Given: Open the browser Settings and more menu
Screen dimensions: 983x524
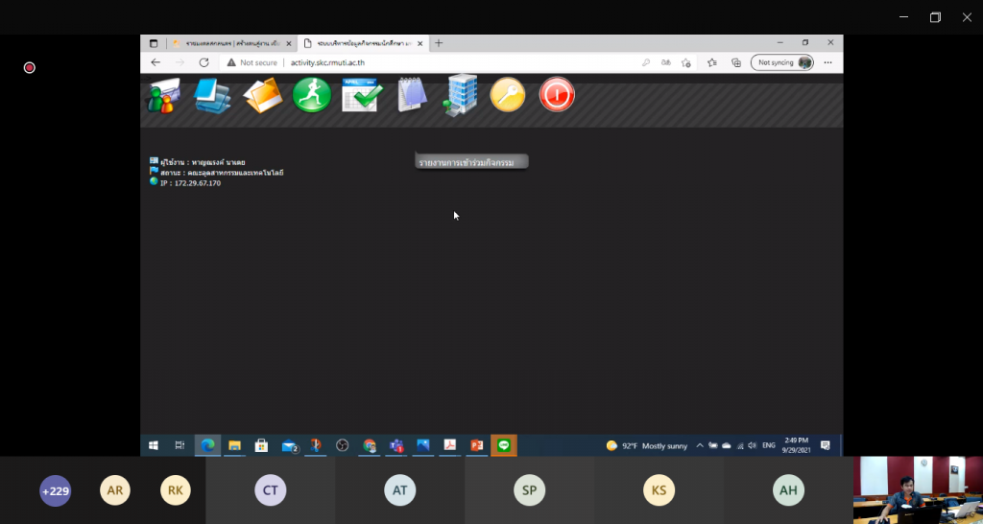Looking at the screenshot, I should [827, 62].
